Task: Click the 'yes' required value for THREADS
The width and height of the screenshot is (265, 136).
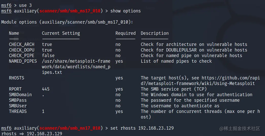Action: click(x=119, y=111)
